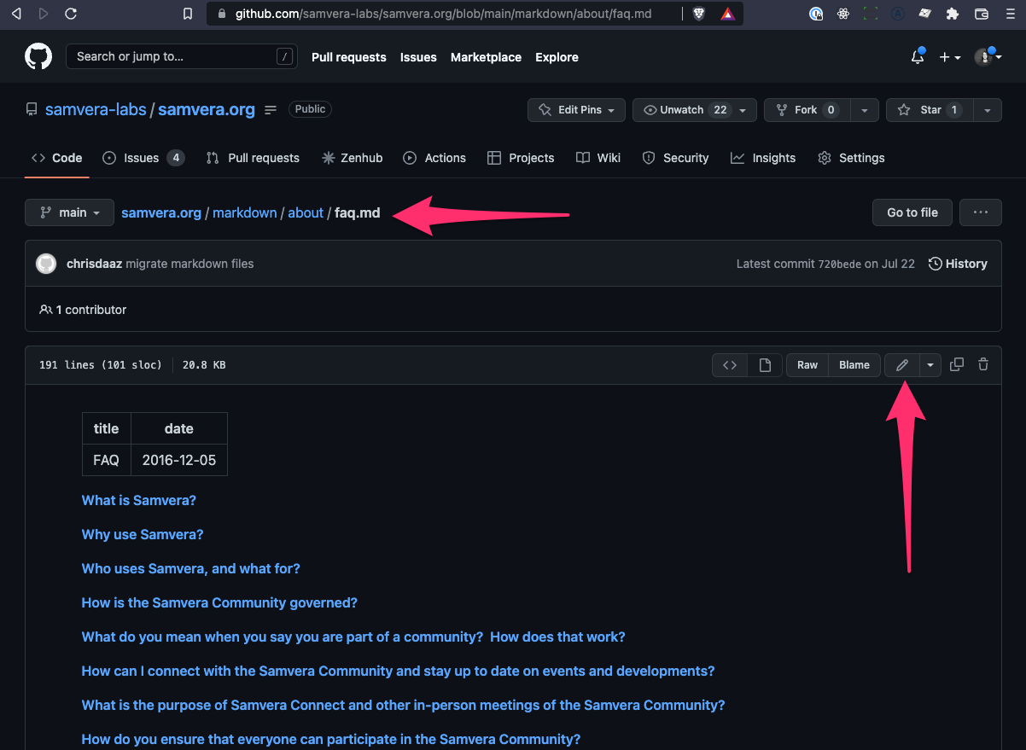Click browser back arrow
The height and width of the screenshot is (750, 1026).
click(15, 14)
